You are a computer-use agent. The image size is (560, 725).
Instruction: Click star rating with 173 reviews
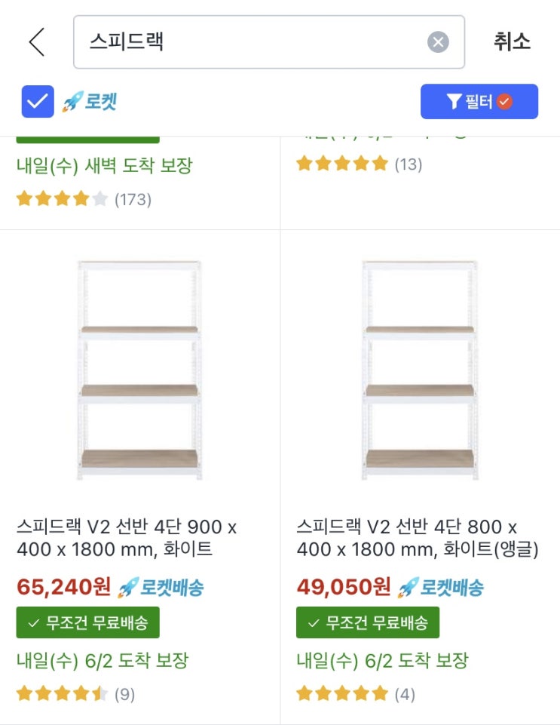[x=62, y=199]
